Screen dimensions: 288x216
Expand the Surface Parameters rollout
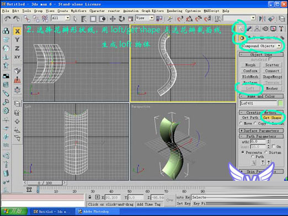(261, 131)
